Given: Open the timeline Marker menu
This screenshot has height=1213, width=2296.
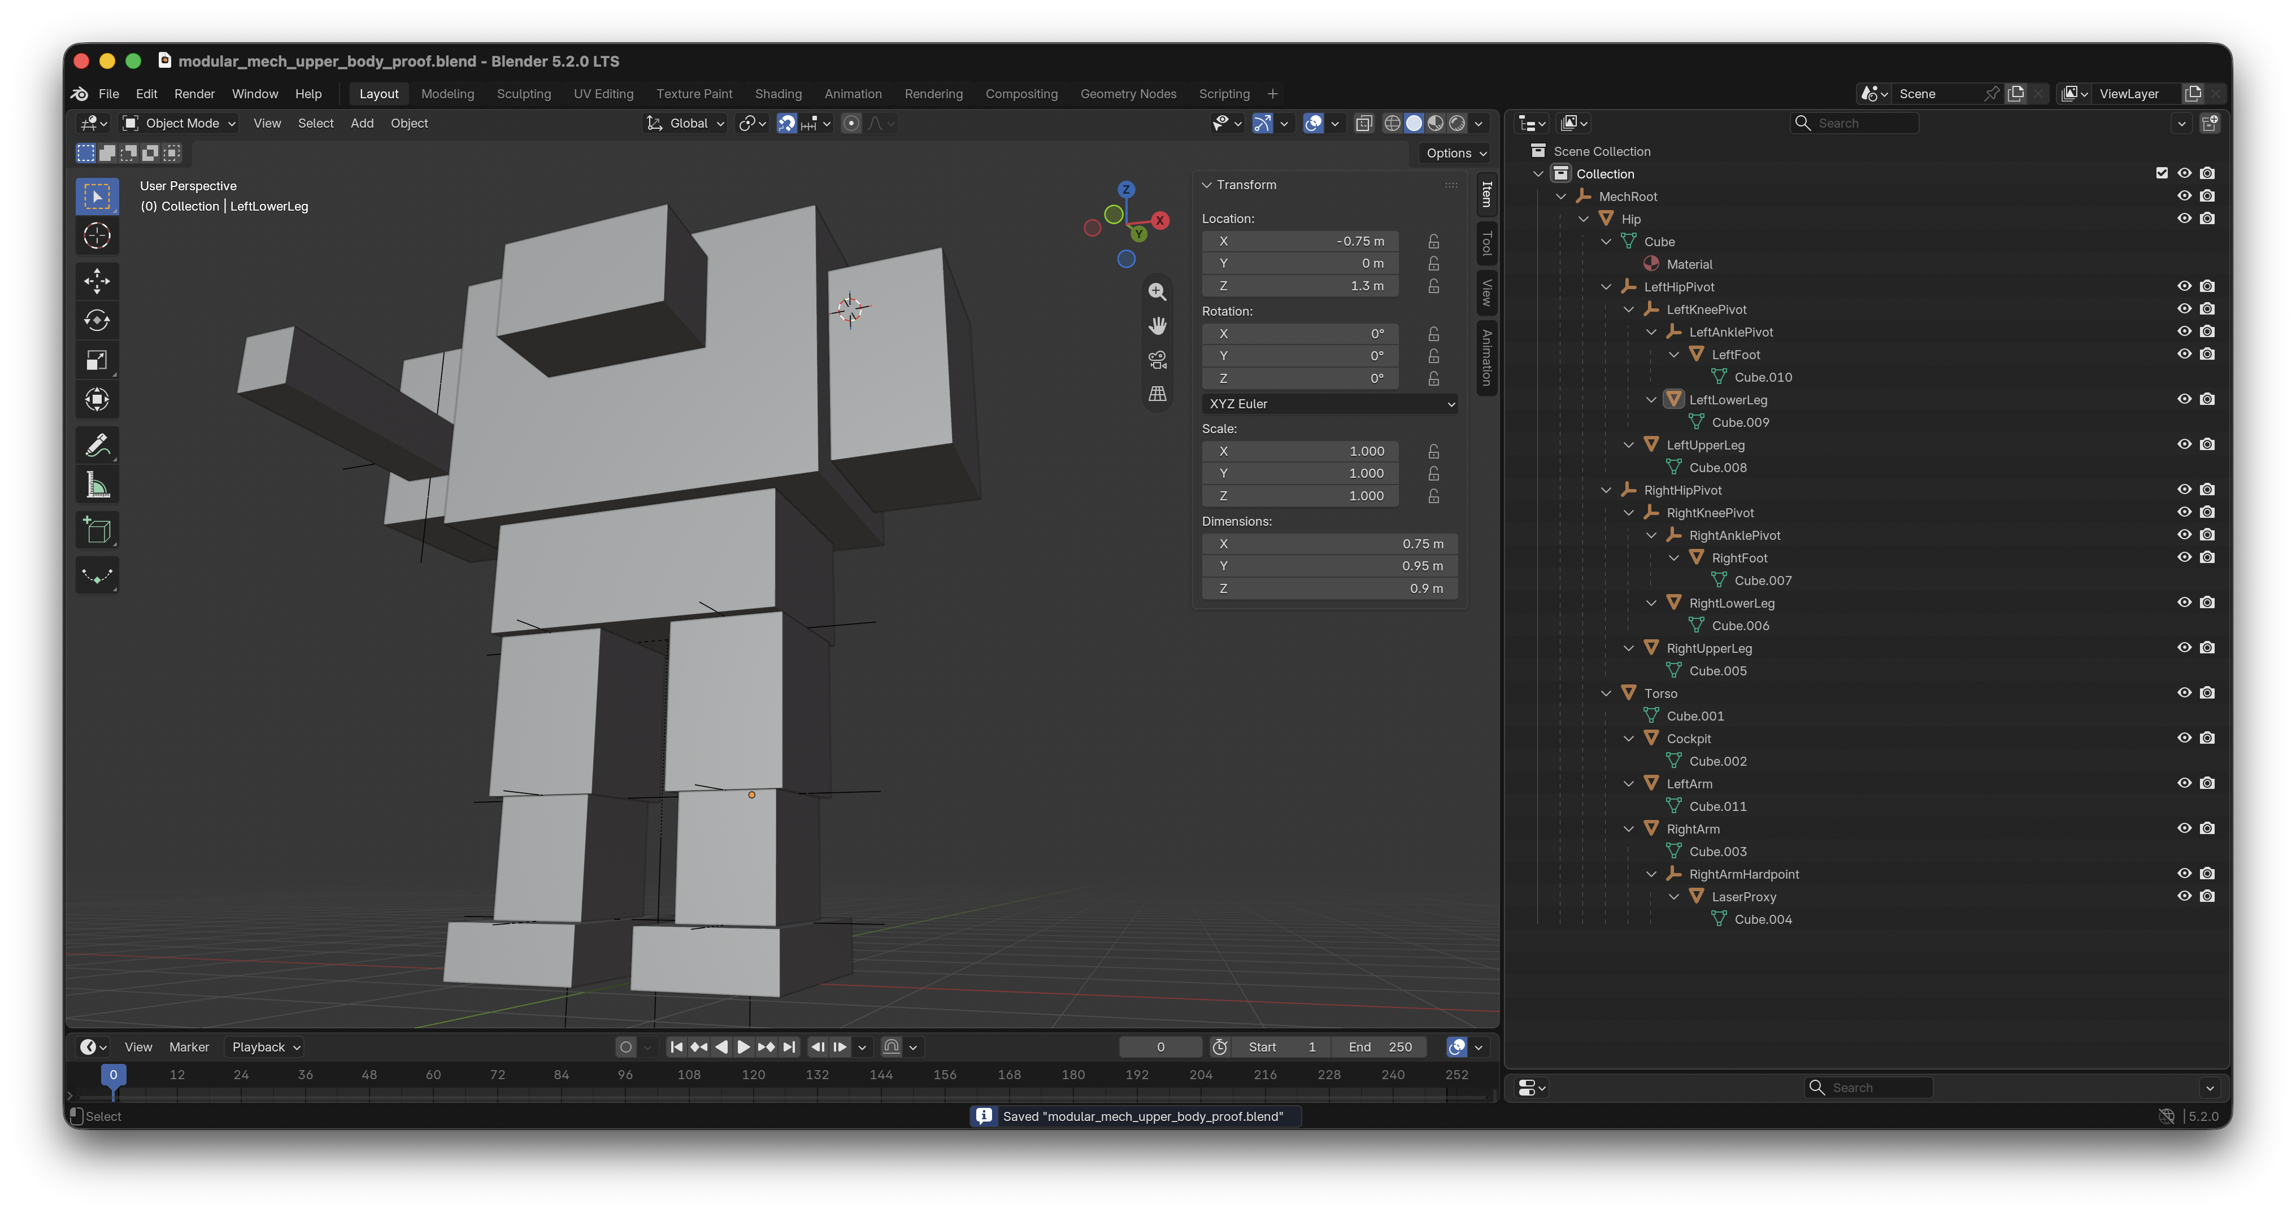Looking at the screenshot, I should coord(189,1048).
